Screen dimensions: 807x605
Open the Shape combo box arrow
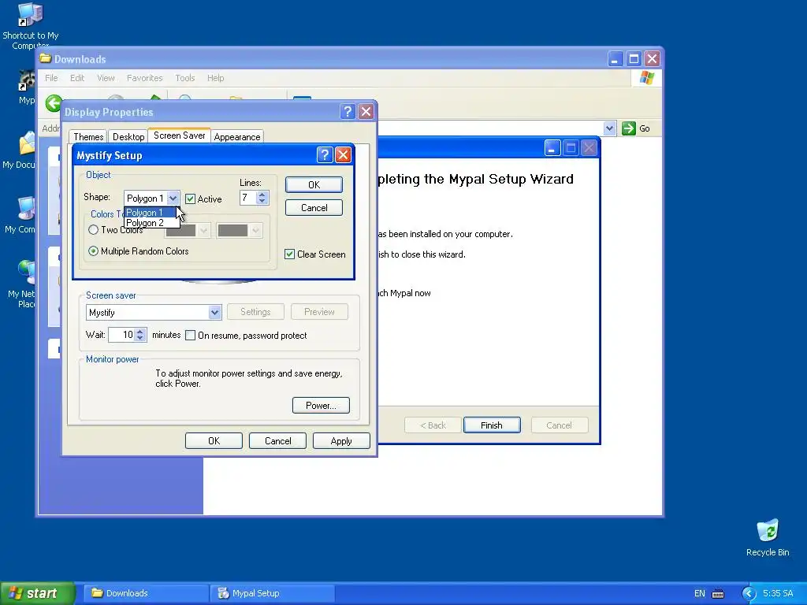point(173,198)
